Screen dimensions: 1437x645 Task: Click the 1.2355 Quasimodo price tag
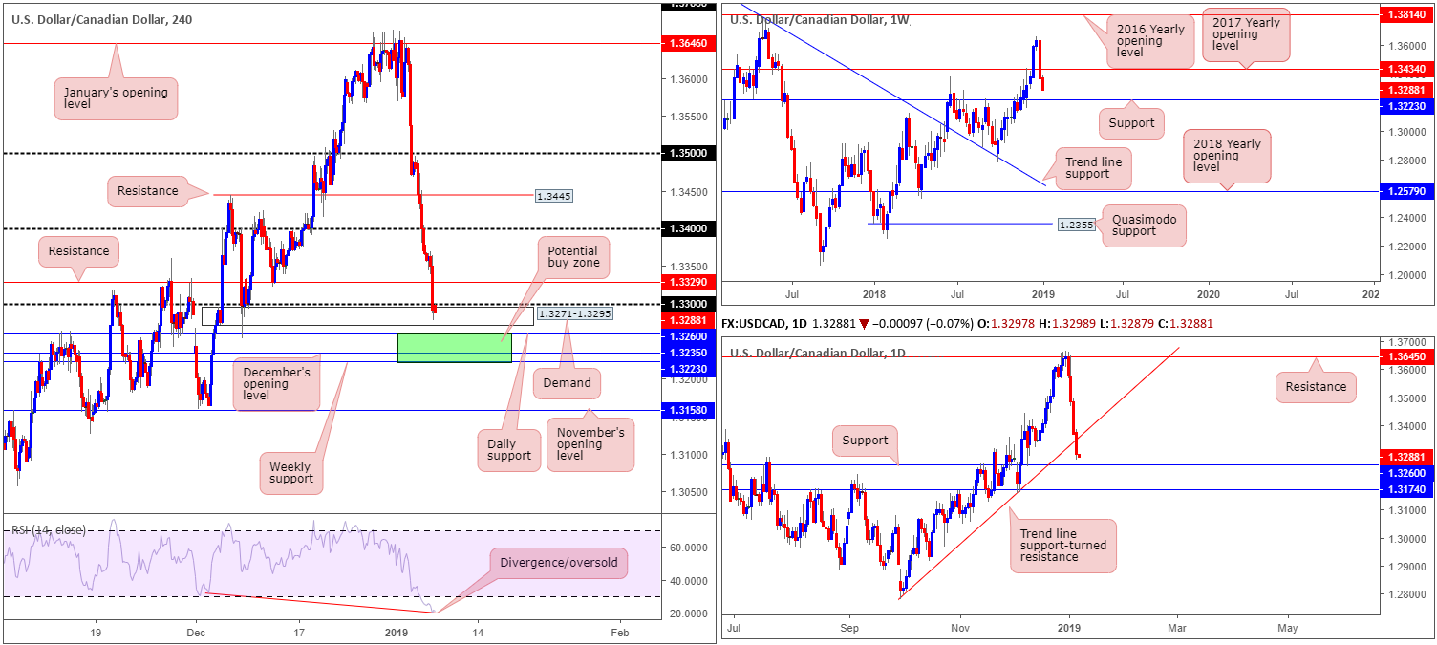pos(1075,226)
